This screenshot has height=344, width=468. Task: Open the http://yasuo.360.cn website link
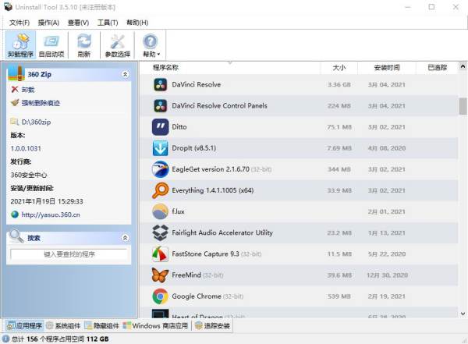(51, 215)
